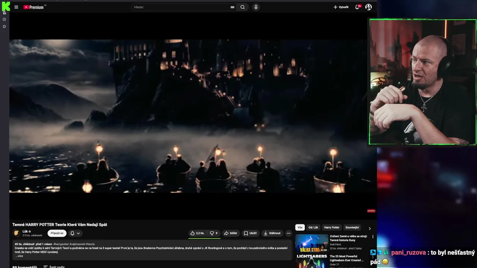477x268 pixels.
Task: Click the Hogwarts video player
Action: coord(193,116)
